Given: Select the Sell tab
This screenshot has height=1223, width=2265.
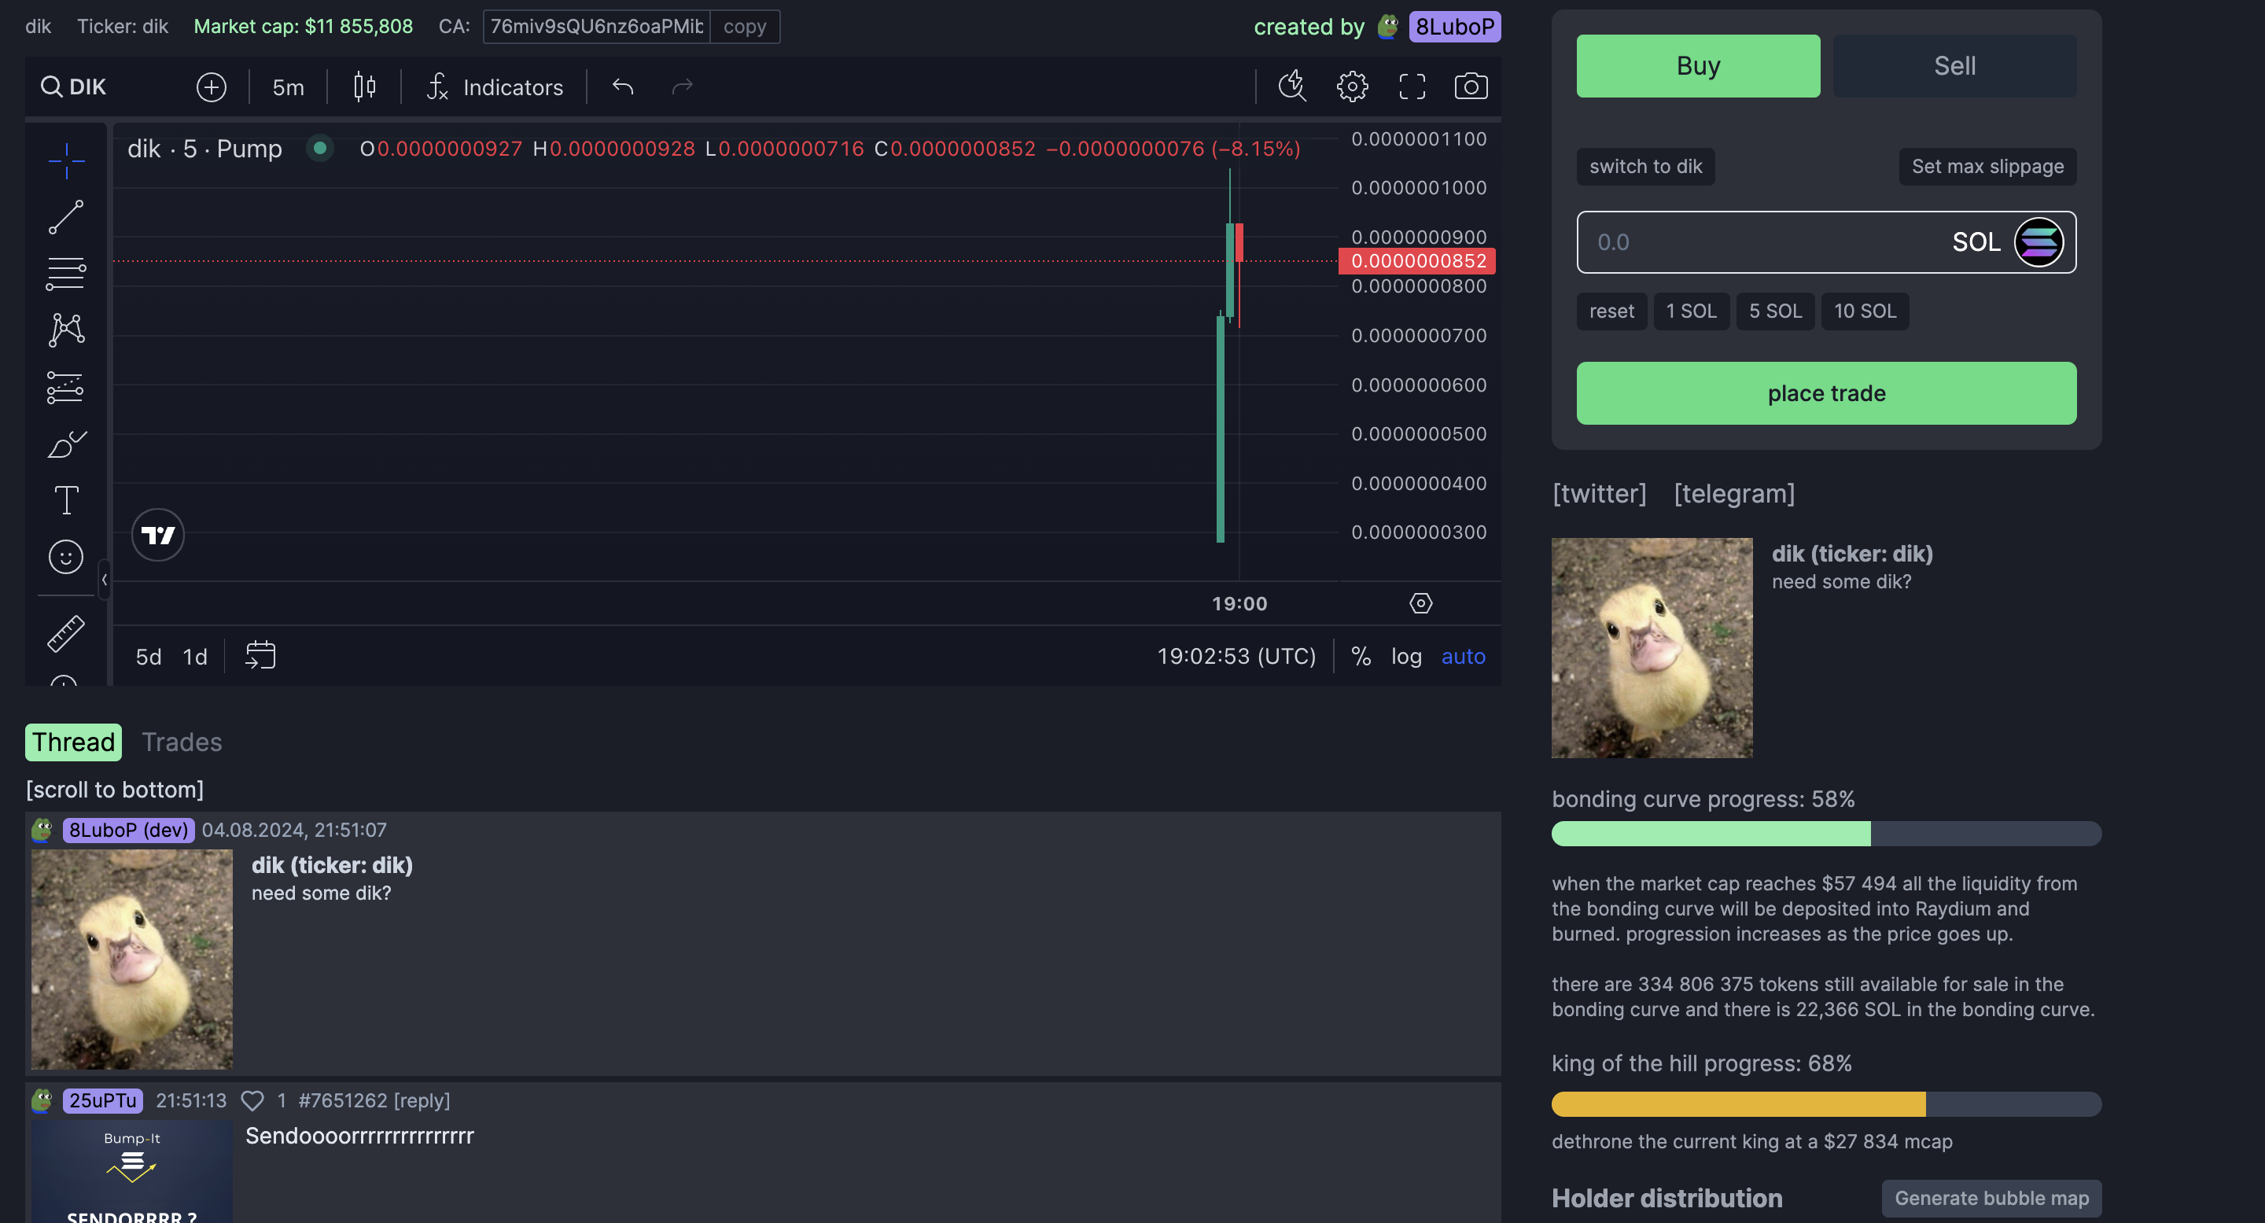Looking at the screenshot, I should 1954,66.
